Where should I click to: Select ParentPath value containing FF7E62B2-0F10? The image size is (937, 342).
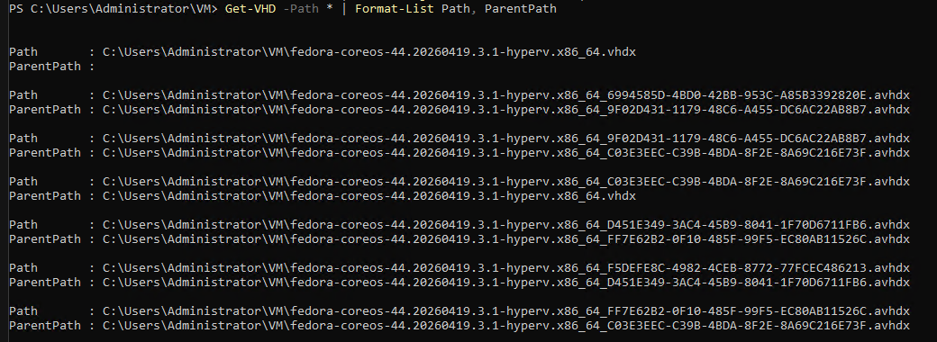coord(506,238)
